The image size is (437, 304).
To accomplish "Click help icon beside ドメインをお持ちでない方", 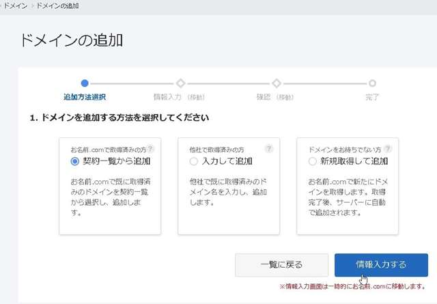I will (x=388, y=148).
